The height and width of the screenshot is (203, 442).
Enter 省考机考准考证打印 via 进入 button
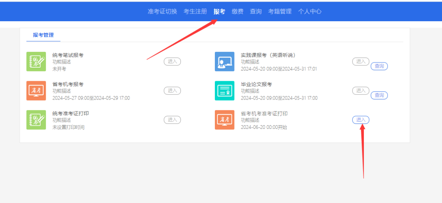pos(361,119)
